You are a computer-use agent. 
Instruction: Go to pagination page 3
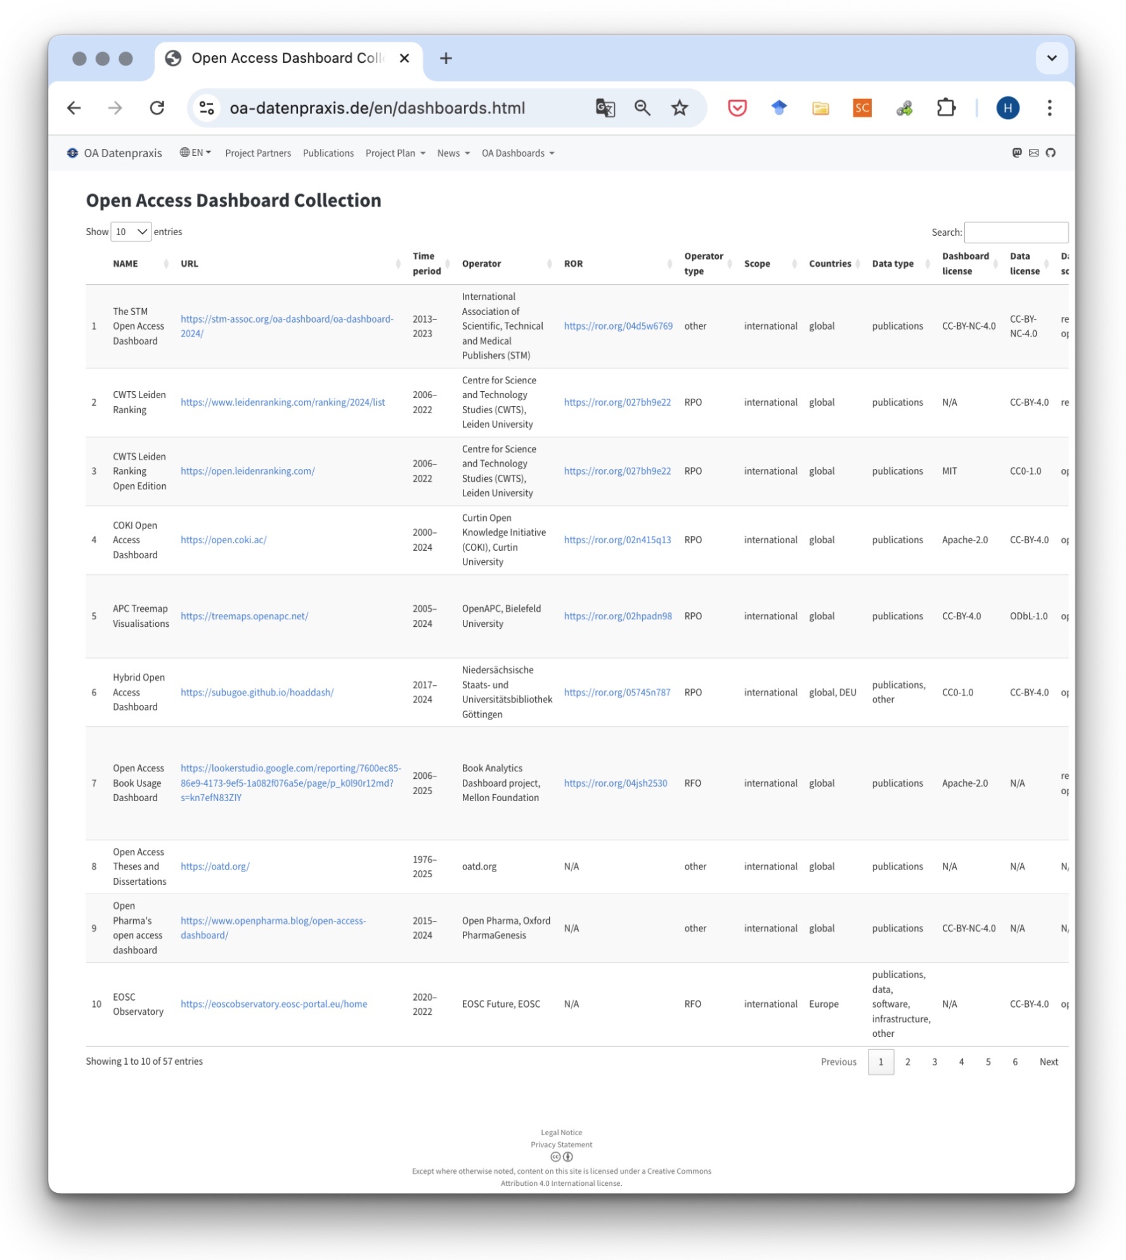click(935, 1062)
